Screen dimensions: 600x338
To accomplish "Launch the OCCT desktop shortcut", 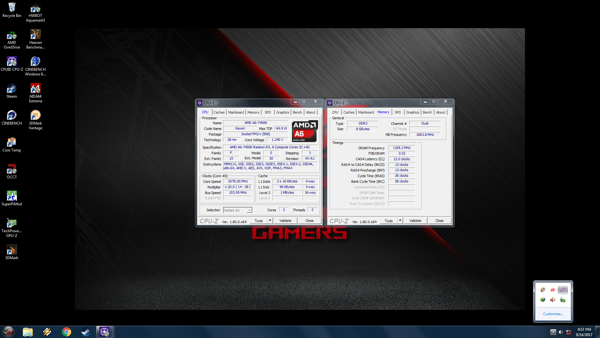I will coord(12,172).
